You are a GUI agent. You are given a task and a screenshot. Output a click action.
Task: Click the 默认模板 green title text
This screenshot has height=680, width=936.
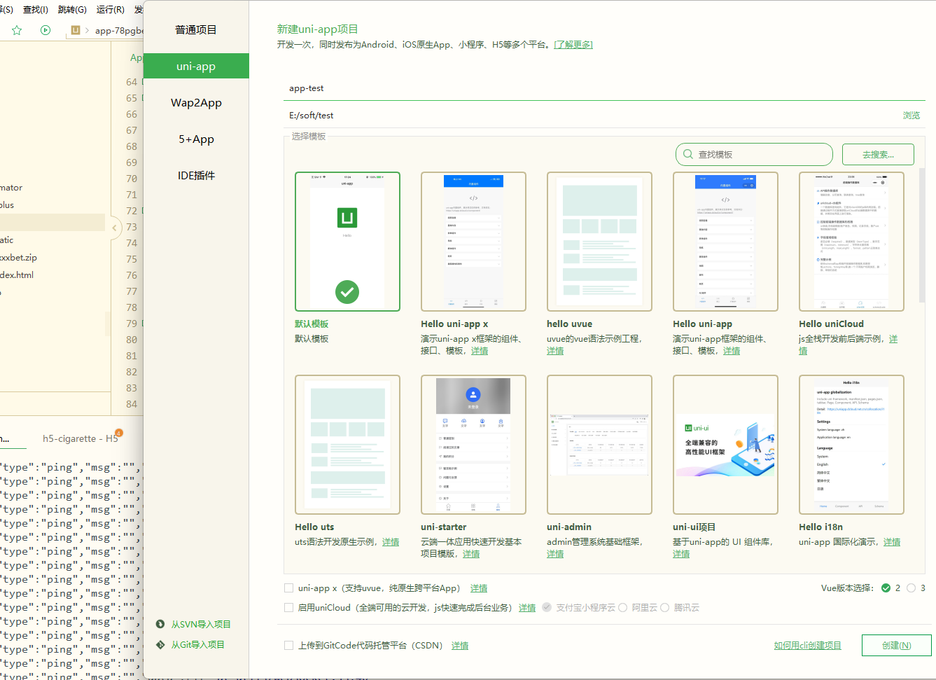click(x=312, y=324)
